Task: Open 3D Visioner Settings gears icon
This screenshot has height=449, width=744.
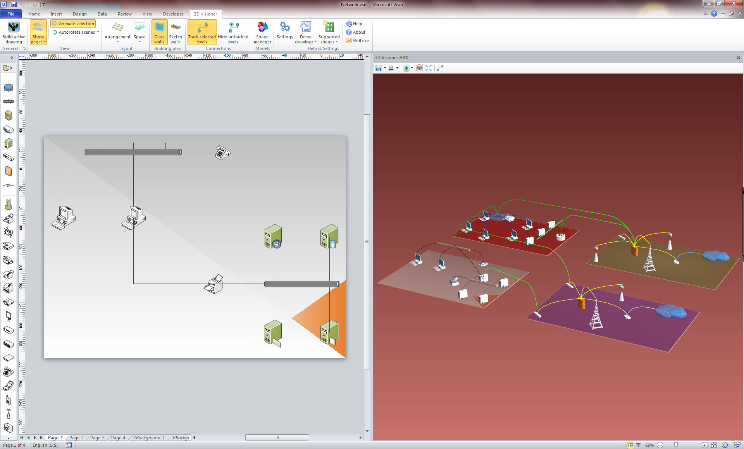Action: (284, 28)
